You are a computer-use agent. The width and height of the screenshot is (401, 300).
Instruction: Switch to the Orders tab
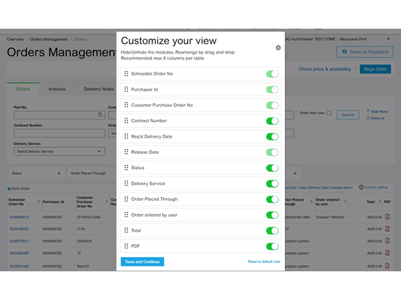pyautogui.click(x=23, y=89)
